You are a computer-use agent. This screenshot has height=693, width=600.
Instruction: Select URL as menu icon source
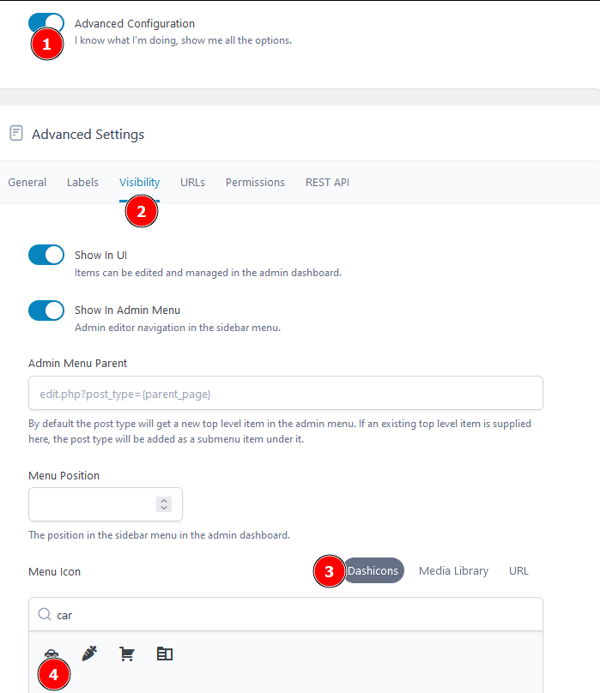tap(518, 570)
